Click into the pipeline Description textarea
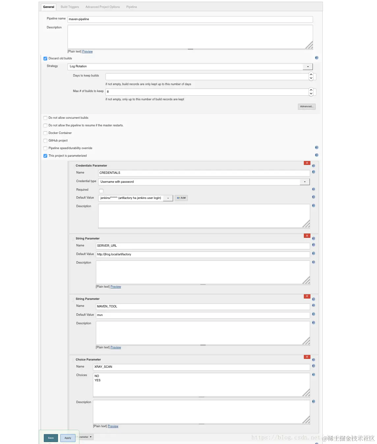Image resolution: width=377 pixels, height=444 pixels. click(190, 37)
